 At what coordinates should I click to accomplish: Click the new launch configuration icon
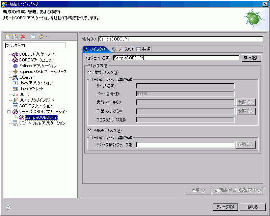click(7, 36)
